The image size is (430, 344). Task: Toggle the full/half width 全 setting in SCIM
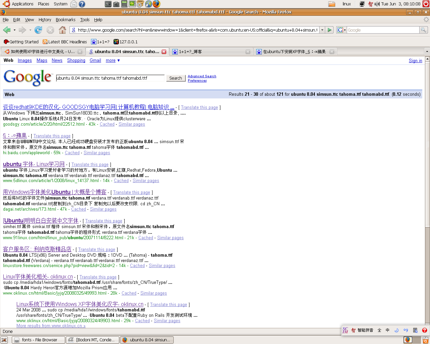pos(379,330)
